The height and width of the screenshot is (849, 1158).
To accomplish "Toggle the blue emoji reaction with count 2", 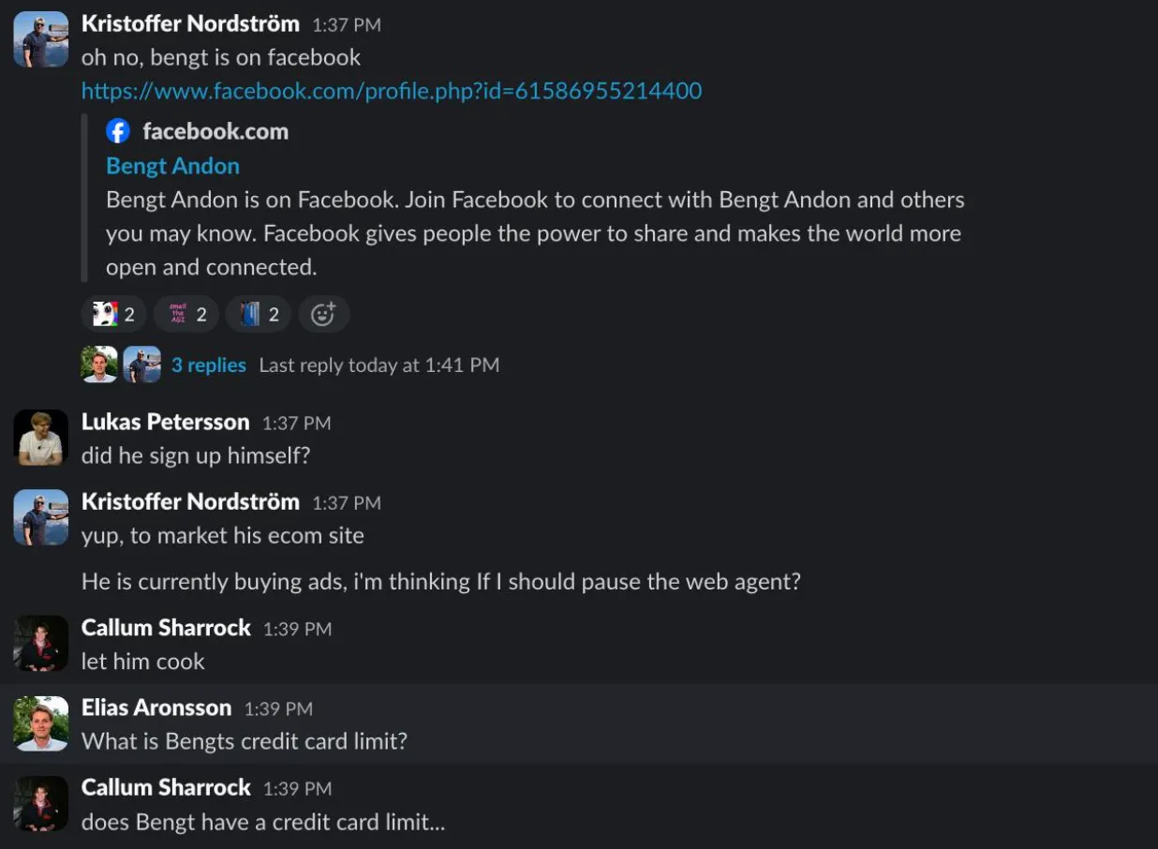I will pos(257,314).
